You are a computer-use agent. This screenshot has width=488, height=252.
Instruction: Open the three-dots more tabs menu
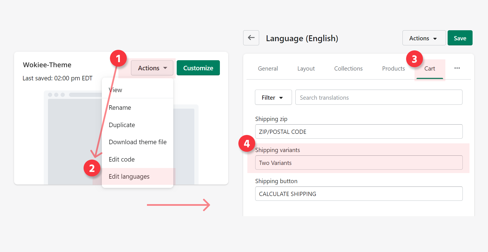[x=457, y=68]
